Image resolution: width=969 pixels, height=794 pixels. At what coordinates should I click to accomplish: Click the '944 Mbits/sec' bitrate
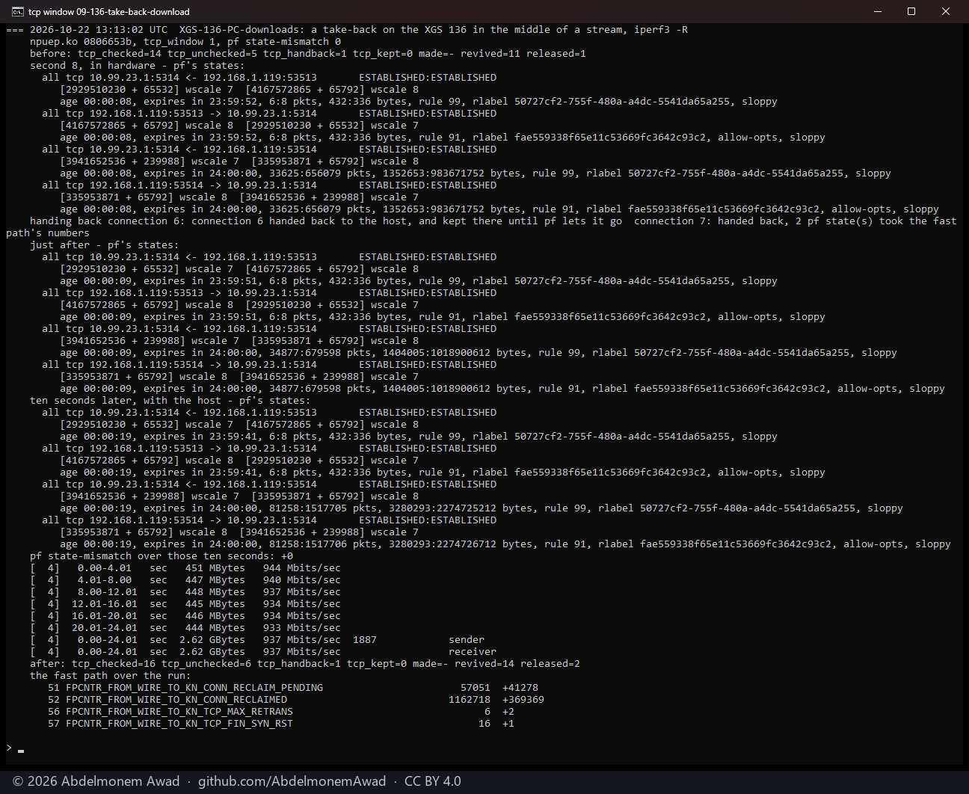click(302, 568)
